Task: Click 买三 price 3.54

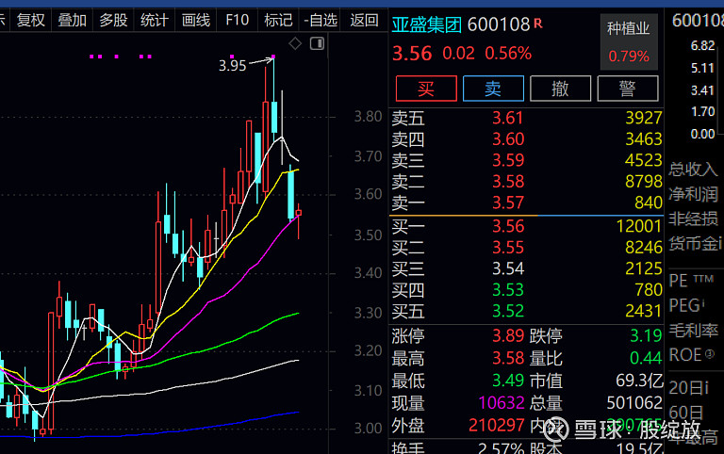Action: coord(508,269)
